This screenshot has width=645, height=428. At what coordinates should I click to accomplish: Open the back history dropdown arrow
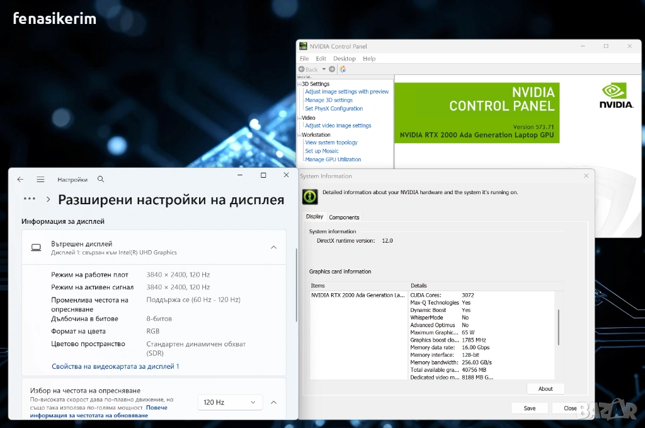(x=324, y=69)
